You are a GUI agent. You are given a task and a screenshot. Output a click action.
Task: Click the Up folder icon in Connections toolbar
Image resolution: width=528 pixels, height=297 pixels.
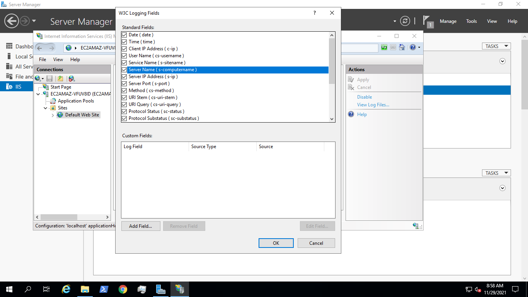point(60,79)
